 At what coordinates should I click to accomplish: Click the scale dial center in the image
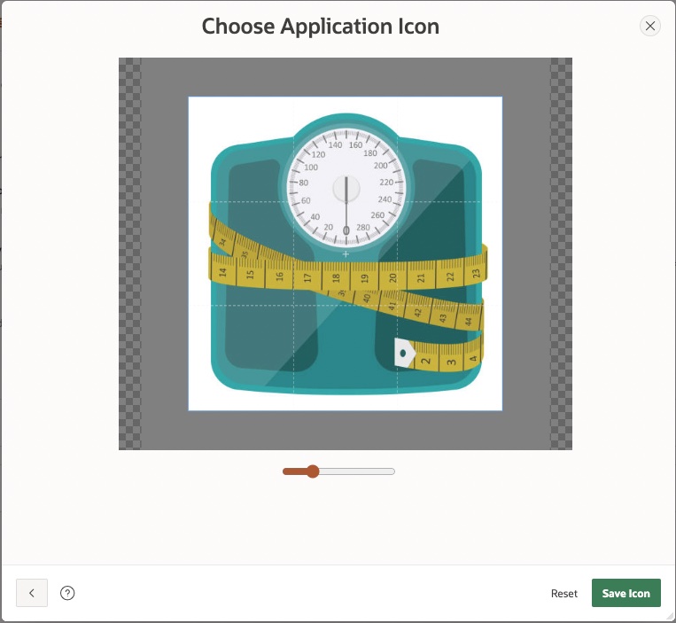click(346, 188)
